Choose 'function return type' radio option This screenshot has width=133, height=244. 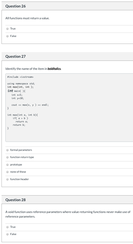point(7,157)
